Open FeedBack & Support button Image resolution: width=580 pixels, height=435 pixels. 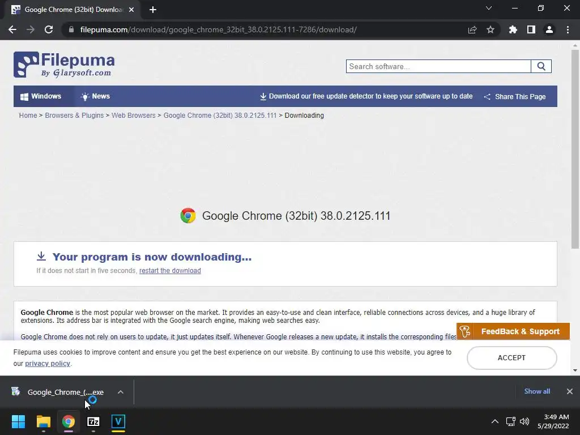[x=513, y=331]
